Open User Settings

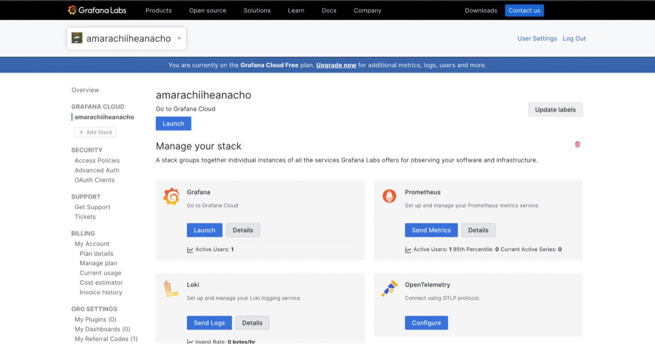click(537, 39)
